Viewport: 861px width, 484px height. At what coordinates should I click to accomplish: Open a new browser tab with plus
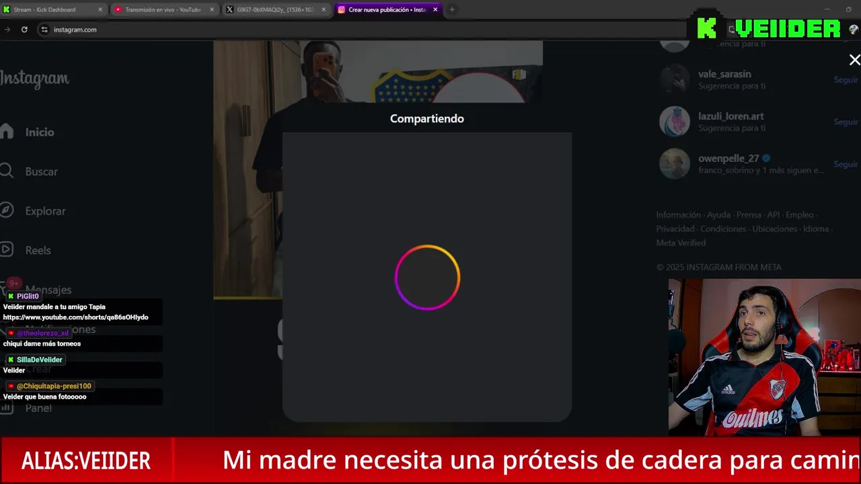(x=452, y=9)
